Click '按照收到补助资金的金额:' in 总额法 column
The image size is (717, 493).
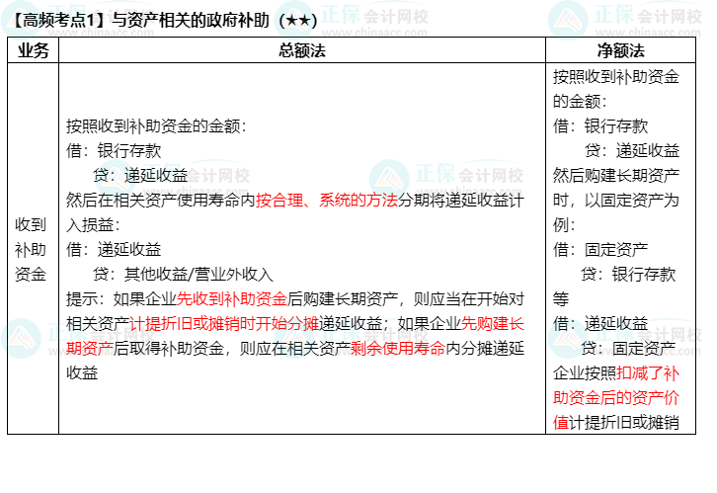pos(156,125)
